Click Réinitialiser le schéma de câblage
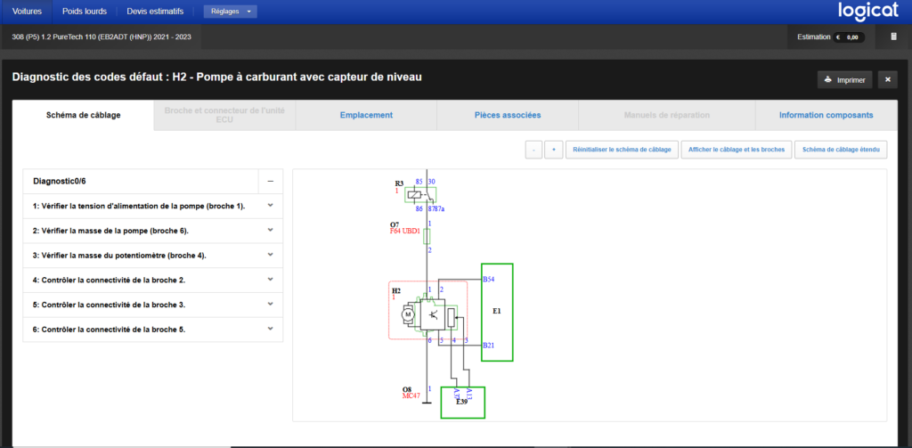The width and height of the screenshot is (912, 448). tap(622, 150)
